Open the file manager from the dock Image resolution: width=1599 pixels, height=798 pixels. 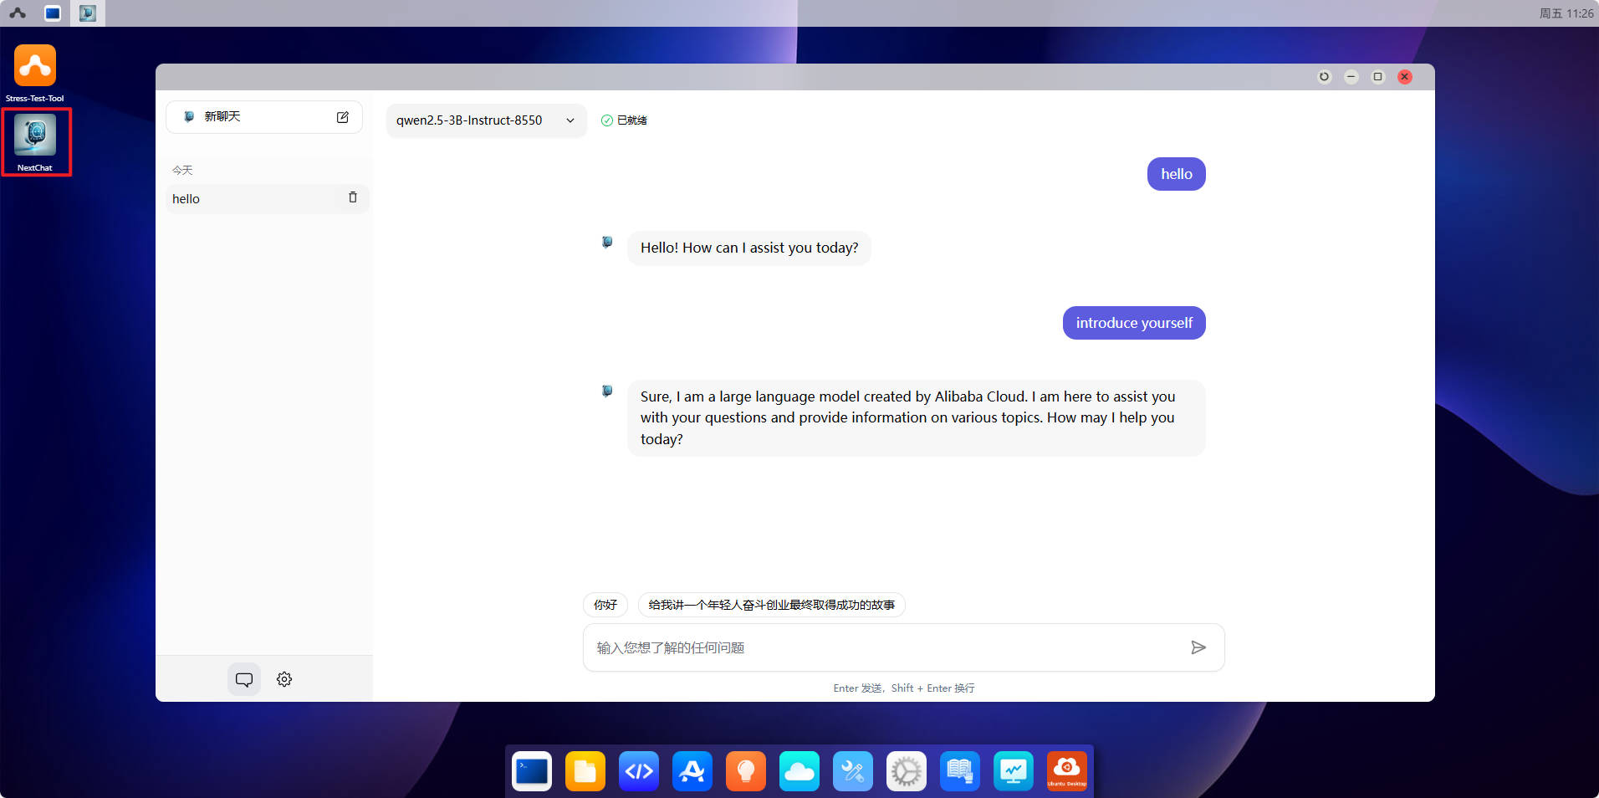585,770
